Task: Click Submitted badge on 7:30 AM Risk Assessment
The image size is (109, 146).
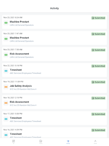Action: pos(98,50)
